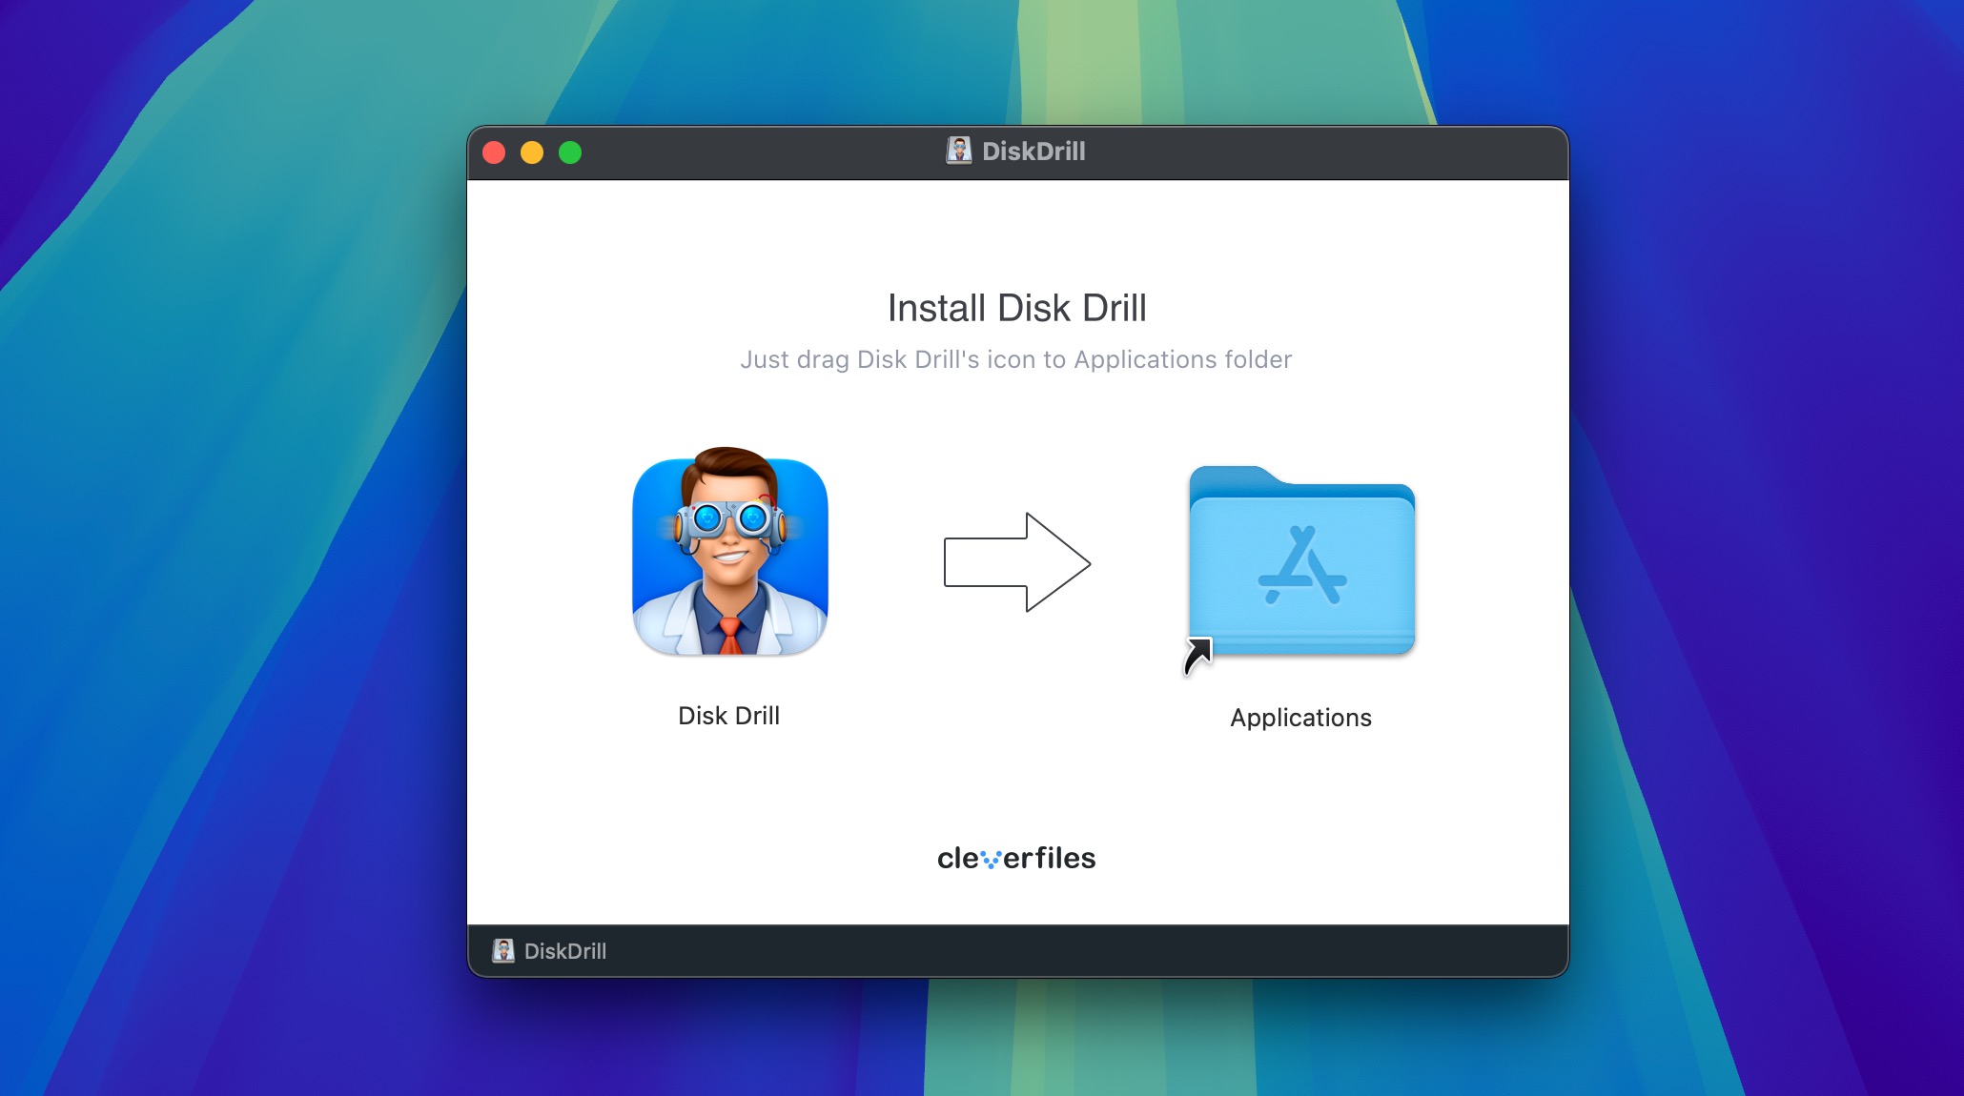The image size is (1964, 1096).
Task: Click the DiskDrill window title text
Action: [1033, 152]
